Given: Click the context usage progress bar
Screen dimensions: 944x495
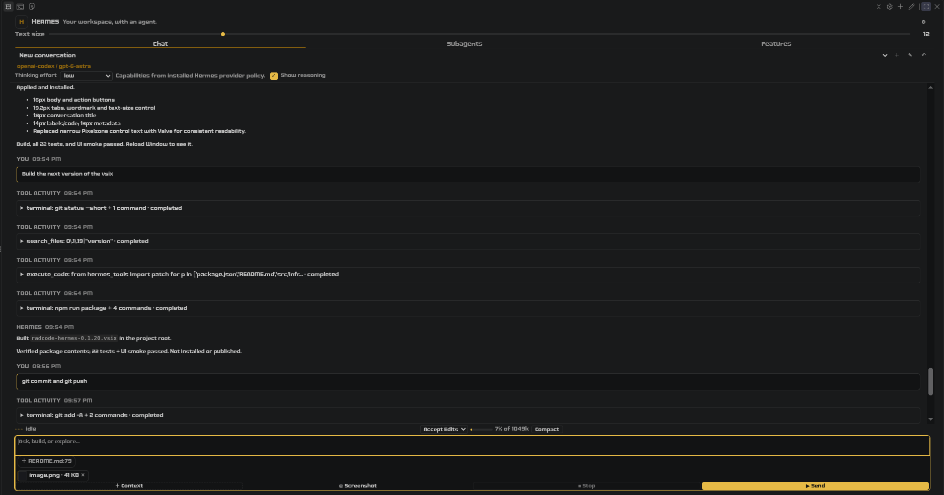Looking at the screenshot, I should [x=481, y=430].
